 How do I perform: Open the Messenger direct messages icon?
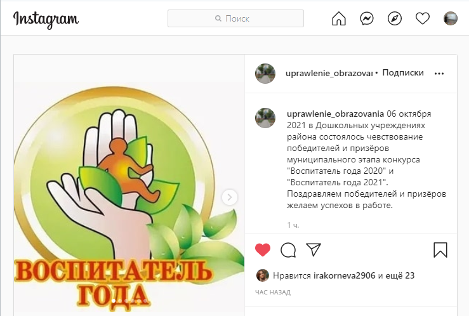pyautogui.click(x=366, y=18)
